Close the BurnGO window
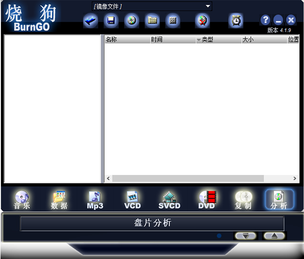The height and width of the screenshot is (259, 304). 291,20
